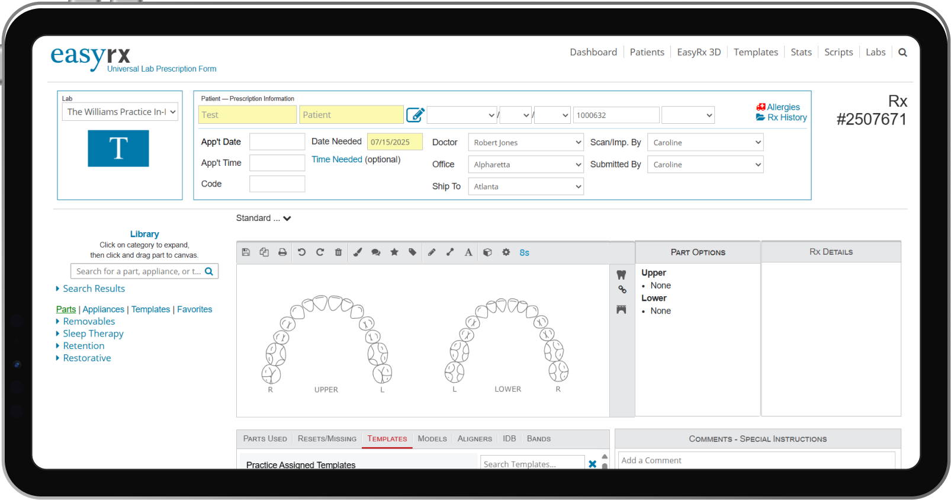Viewport: 951px width, 500px height.
Task: Switch to Resets/Missing tab
Action: tap(327, 439)
